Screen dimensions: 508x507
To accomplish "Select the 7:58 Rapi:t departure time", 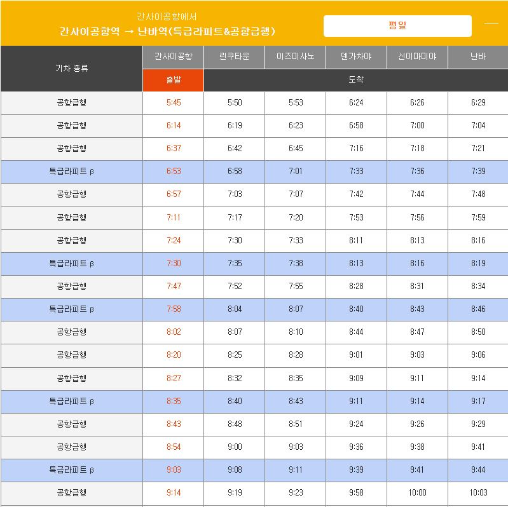I will (174, 309).
